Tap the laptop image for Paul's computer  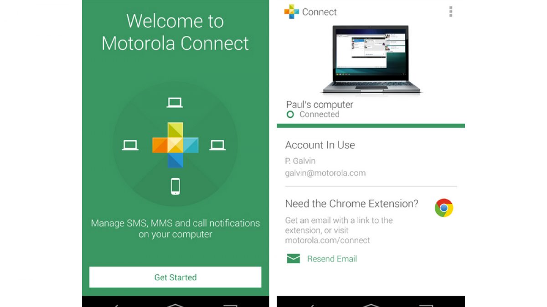[x=371, y=60]
